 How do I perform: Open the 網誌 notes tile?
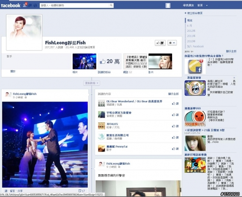135,61
